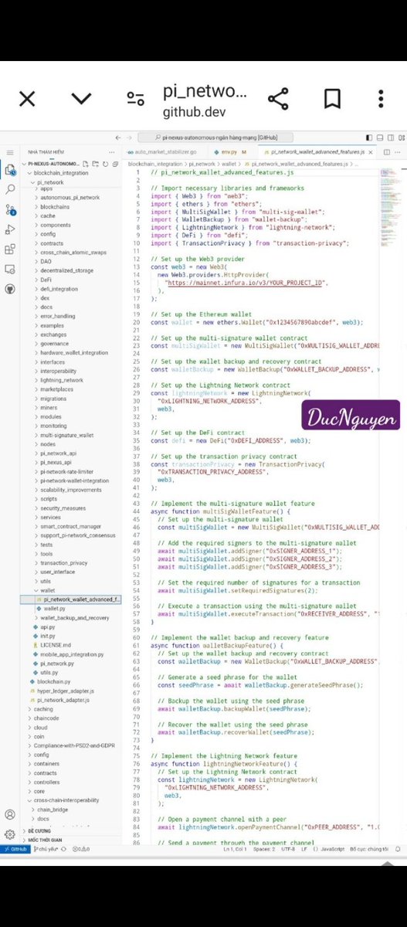The image size is (407, 927).
Task: Click the New File icon in explorer header
Action: [86, 164]
